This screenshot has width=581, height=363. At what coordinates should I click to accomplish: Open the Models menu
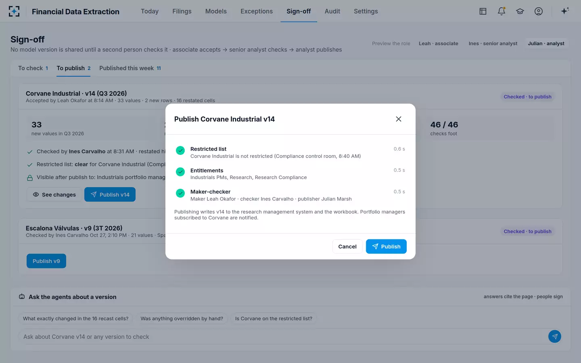(216, 11)
